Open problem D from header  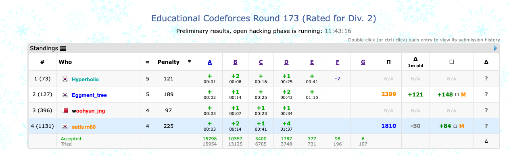pyautogui.click(x=286, y=62)
